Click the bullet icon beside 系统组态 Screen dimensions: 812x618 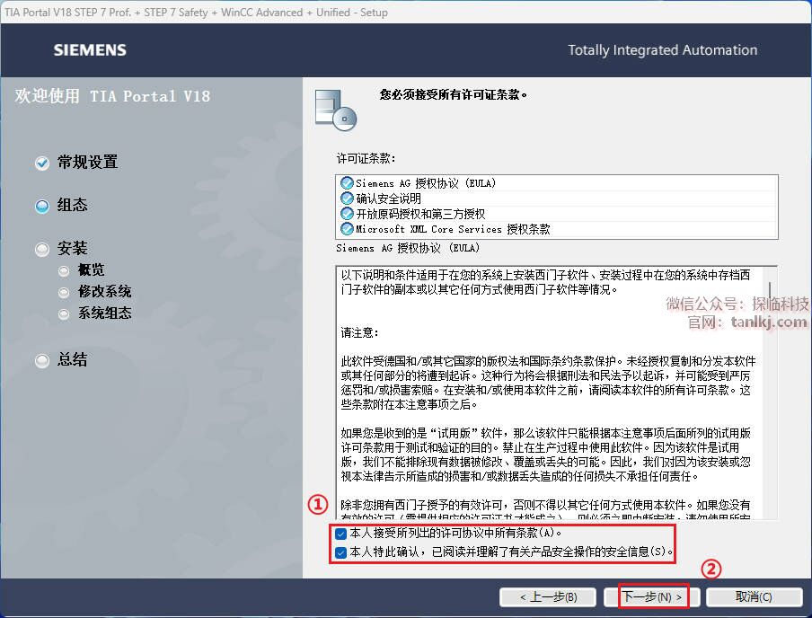(64, 314)
